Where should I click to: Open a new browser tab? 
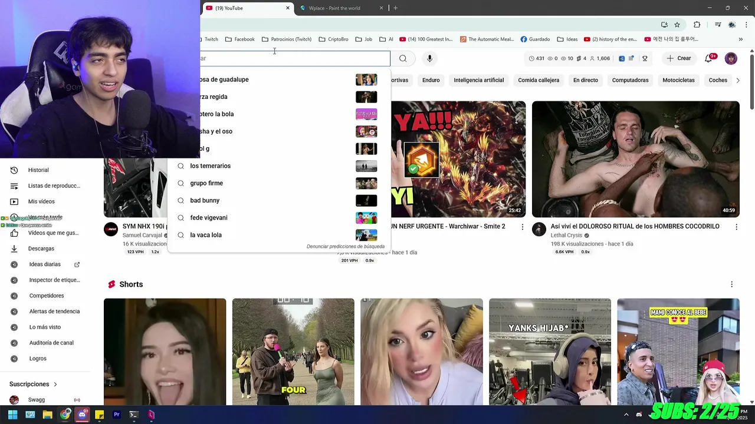point(395,8)
